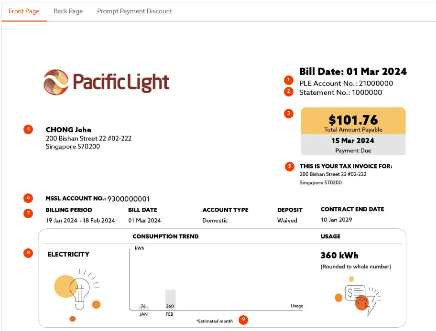Click the Waived deposit value
Viewport: 436px width, 331px height.
pos(287,220)
